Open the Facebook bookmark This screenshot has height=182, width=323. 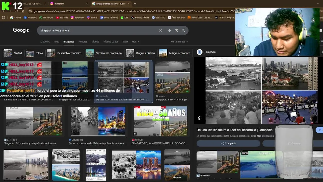pyautogui.click(x=30, y=18)
